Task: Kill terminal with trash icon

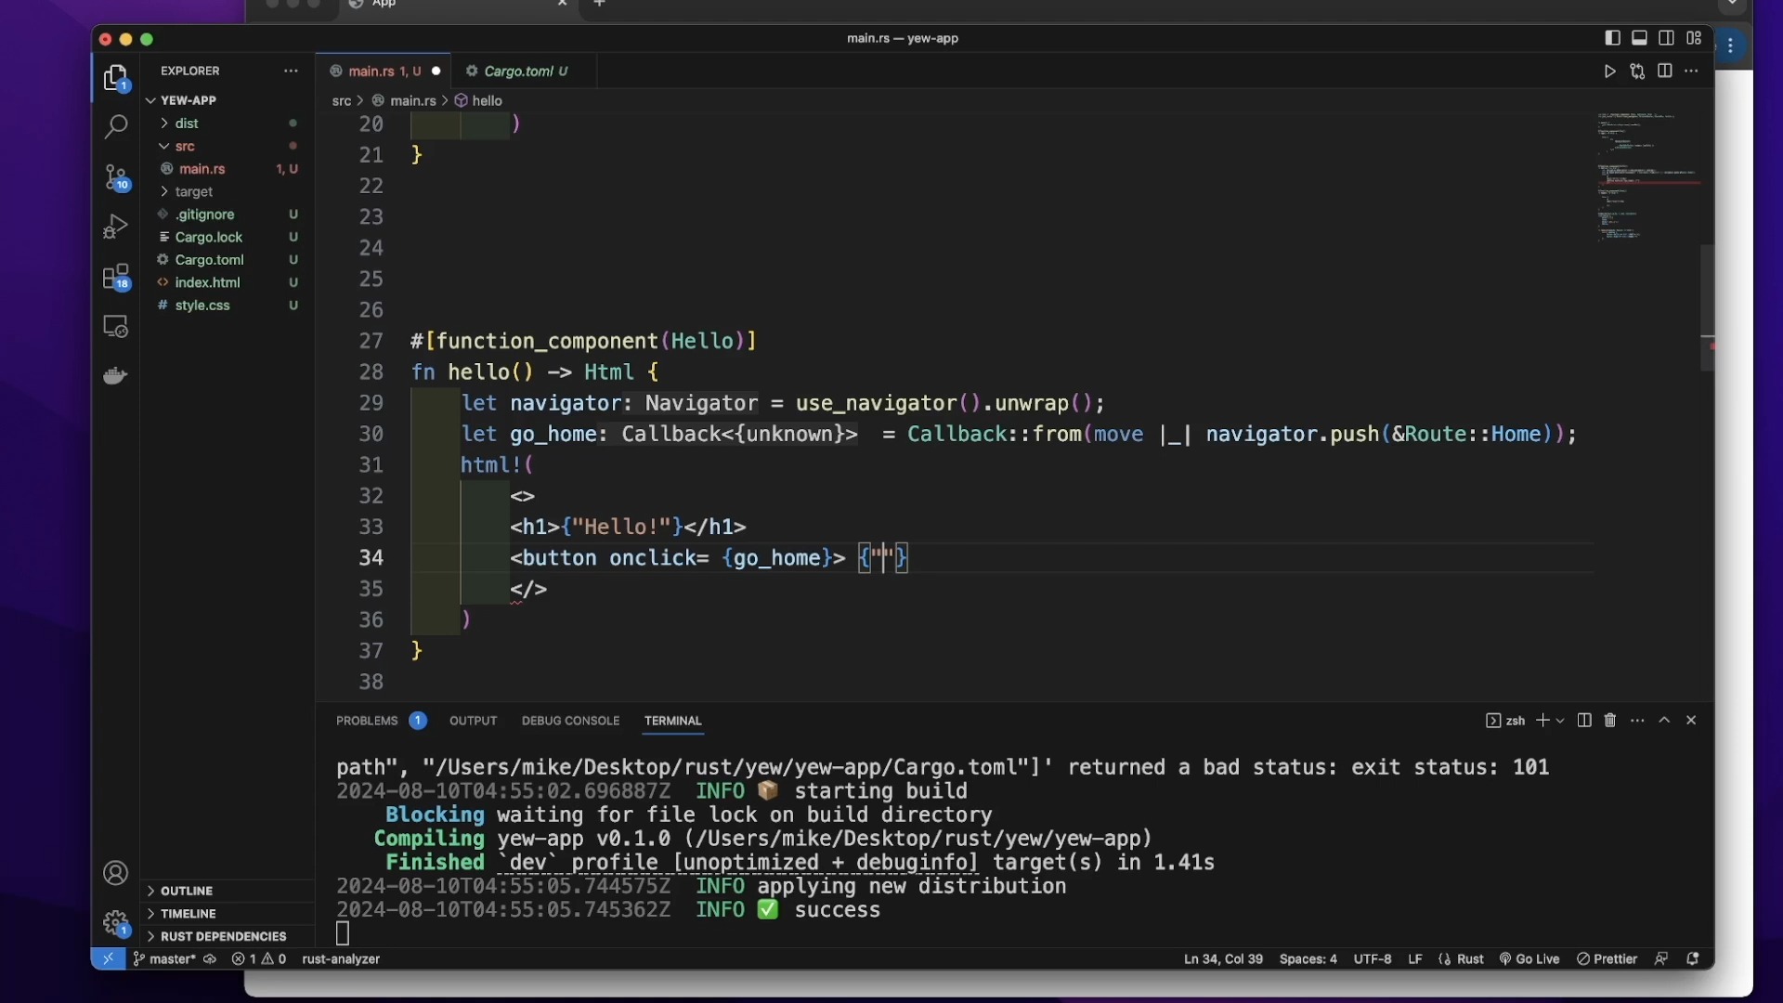Action: (1610, 721)
